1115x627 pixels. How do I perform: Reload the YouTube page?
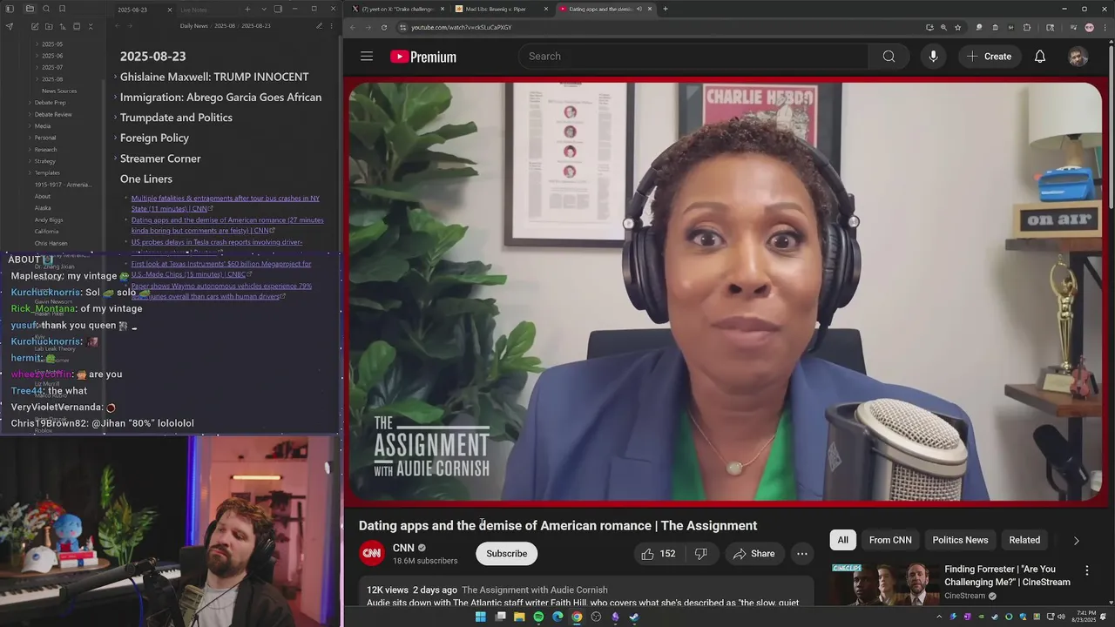pos(384,27)
